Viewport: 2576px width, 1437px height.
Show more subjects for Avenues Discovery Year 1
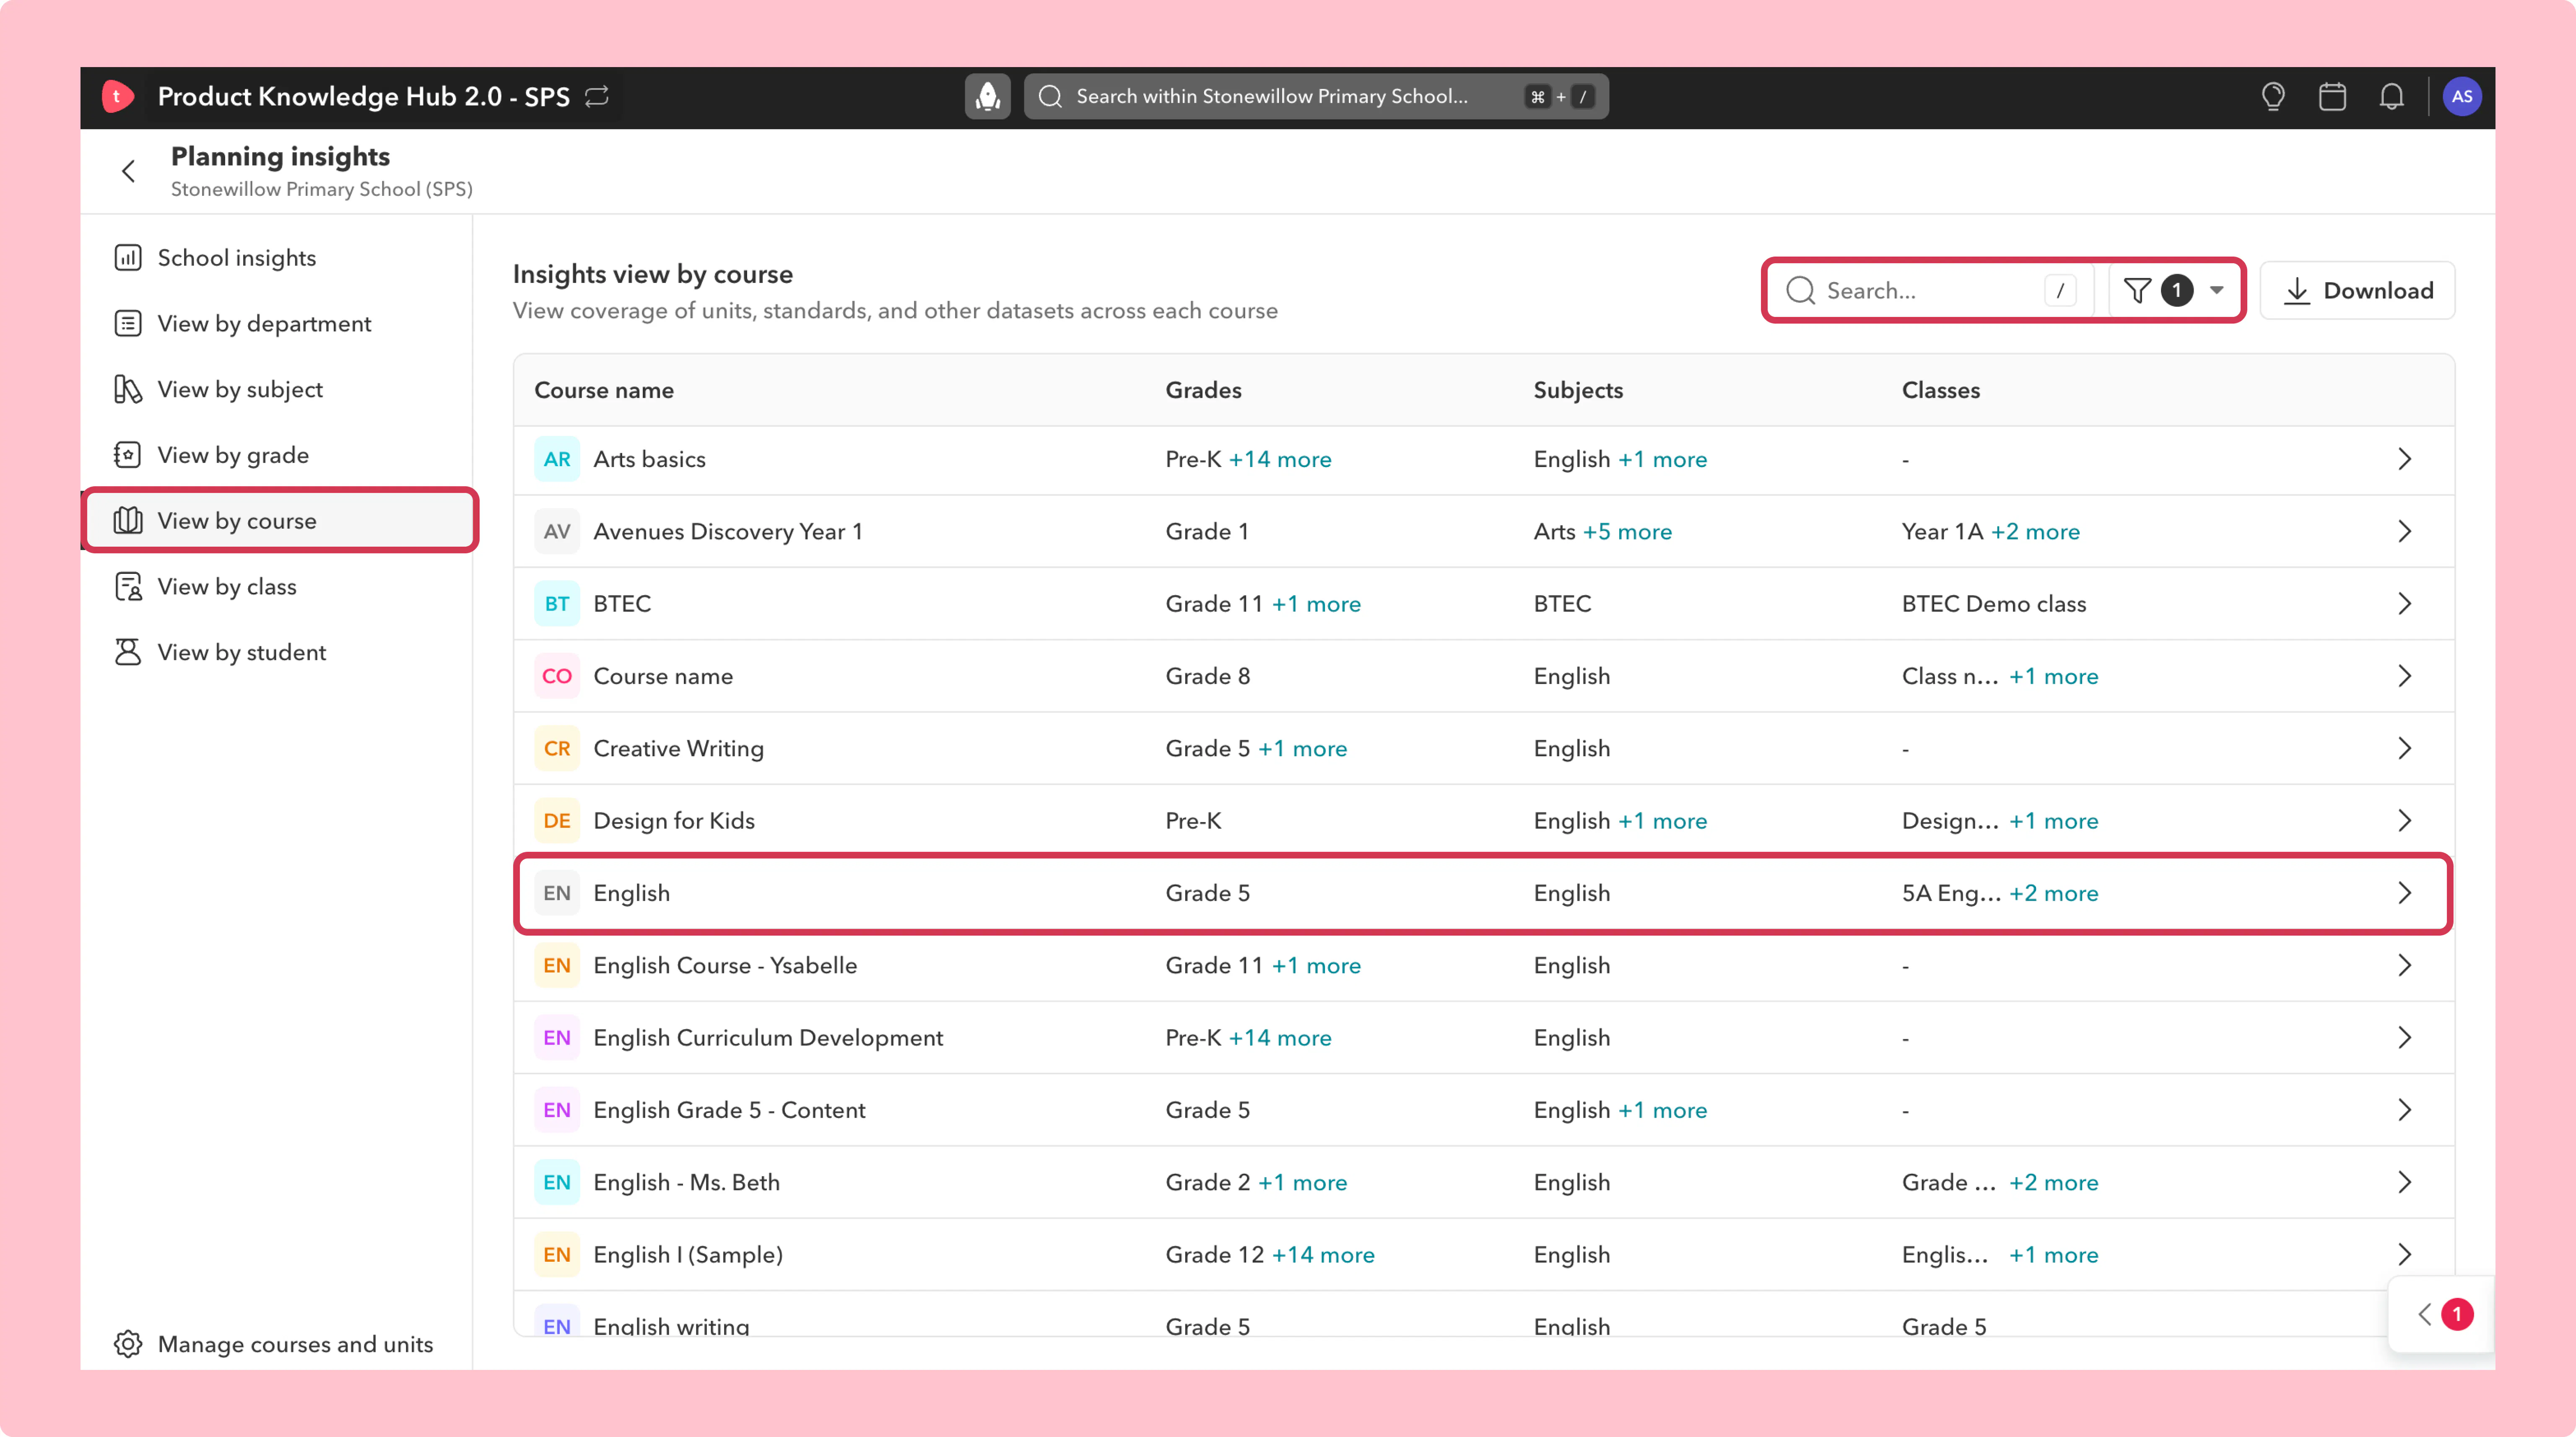pyautogui.click(x=1627, y=531)
